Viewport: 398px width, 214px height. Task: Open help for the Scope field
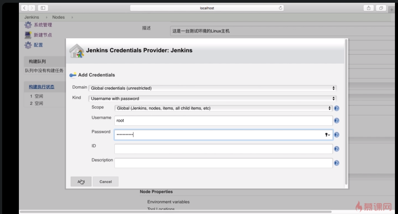[x=336, y=108]
